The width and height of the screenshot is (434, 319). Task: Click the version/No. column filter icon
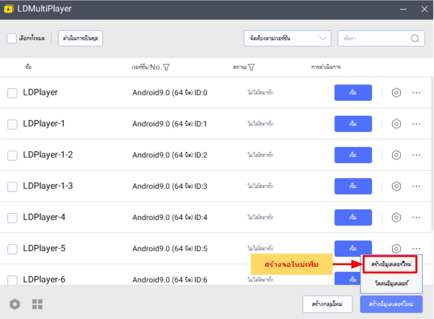(x=166, y=67)
